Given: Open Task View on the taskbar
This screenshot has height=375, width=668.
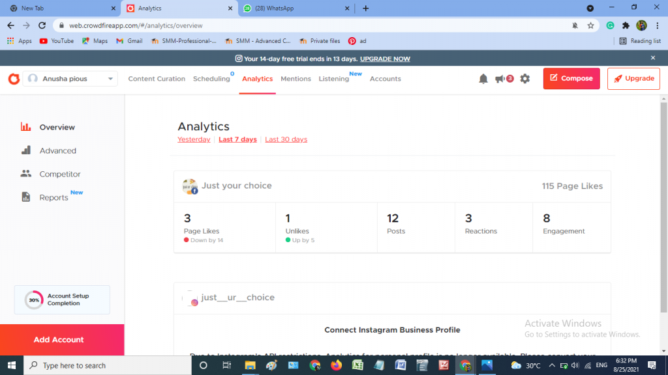Looking at the screenshot, I should point(226,365).
